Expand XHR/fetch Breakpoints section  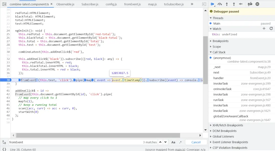[227, 125]
